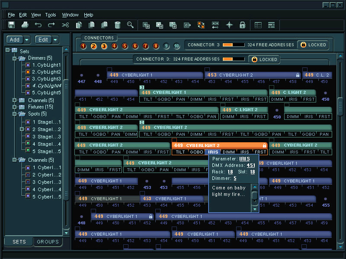This screenshot has height=259, width=346.
Task: Open the Add button dropdown arrow
Action: tap(27, 40)
